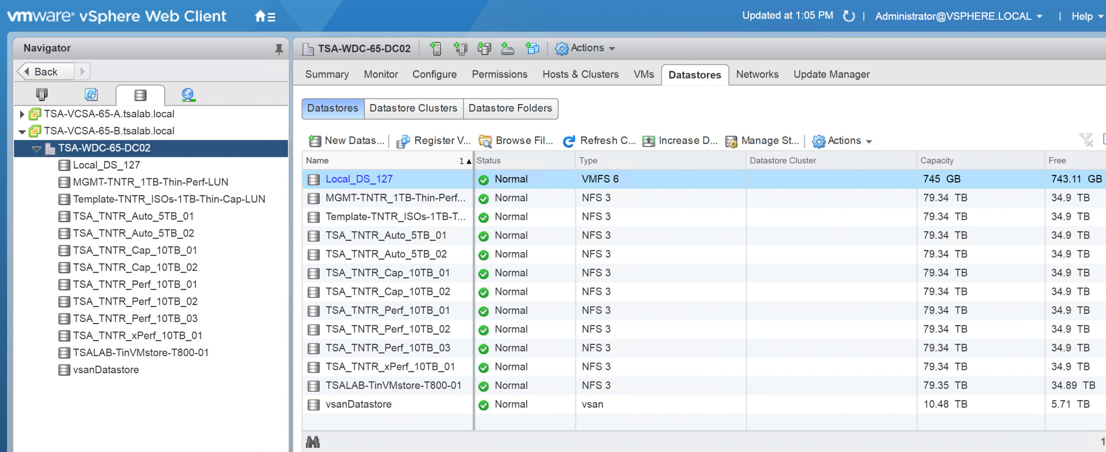Open Hosts and Clusters navigator view icon
Viewport: 1106px width, 452px height.
pos(42,95)
